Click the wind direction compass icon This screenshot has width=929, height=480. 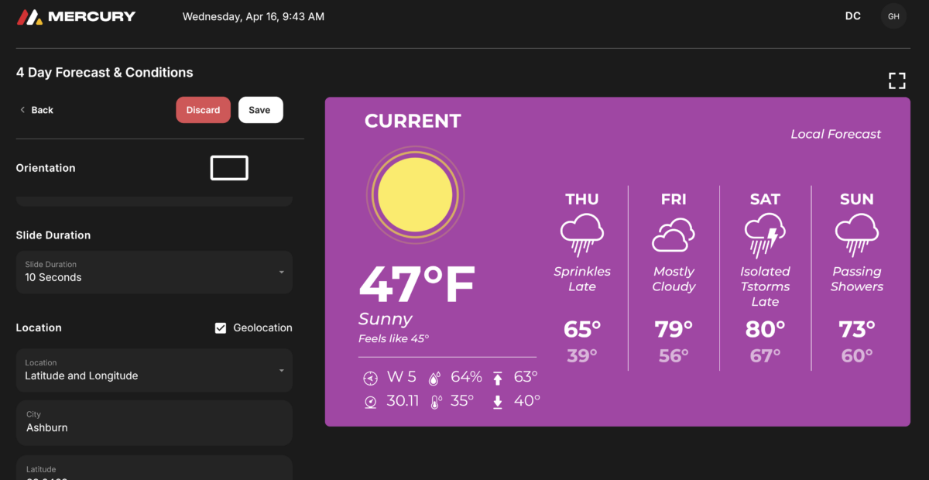click(370, 378)
